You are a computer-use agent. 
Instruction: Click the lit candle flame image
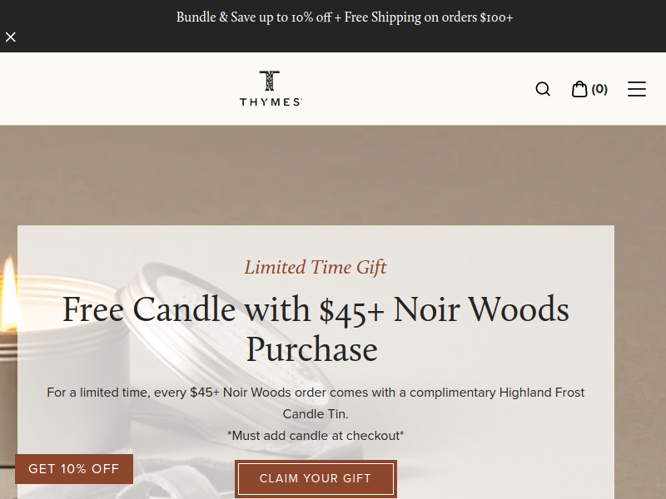(8, 287)
